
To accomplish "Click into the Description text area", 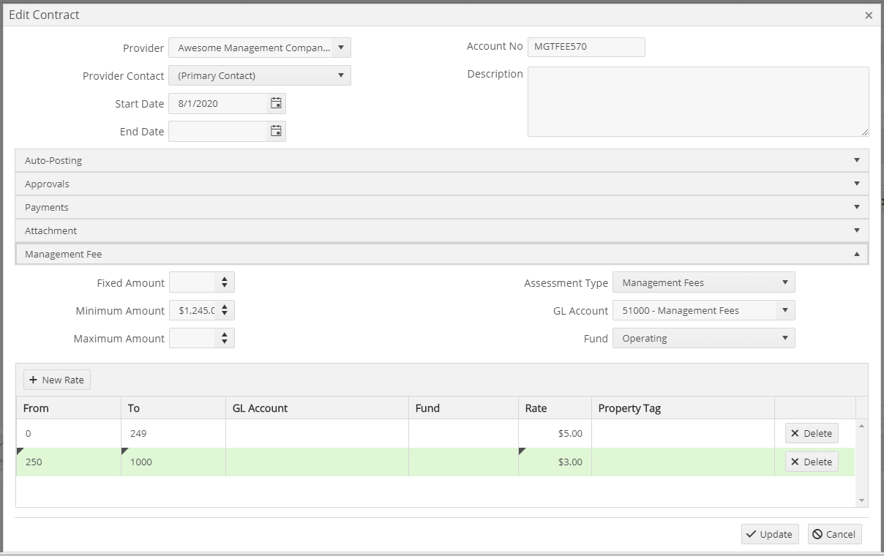I will pos(698,102).
